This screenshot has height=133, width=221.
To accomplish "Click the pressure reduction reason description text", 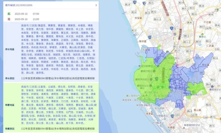I will pyautogui.click(x=58, y=129).
